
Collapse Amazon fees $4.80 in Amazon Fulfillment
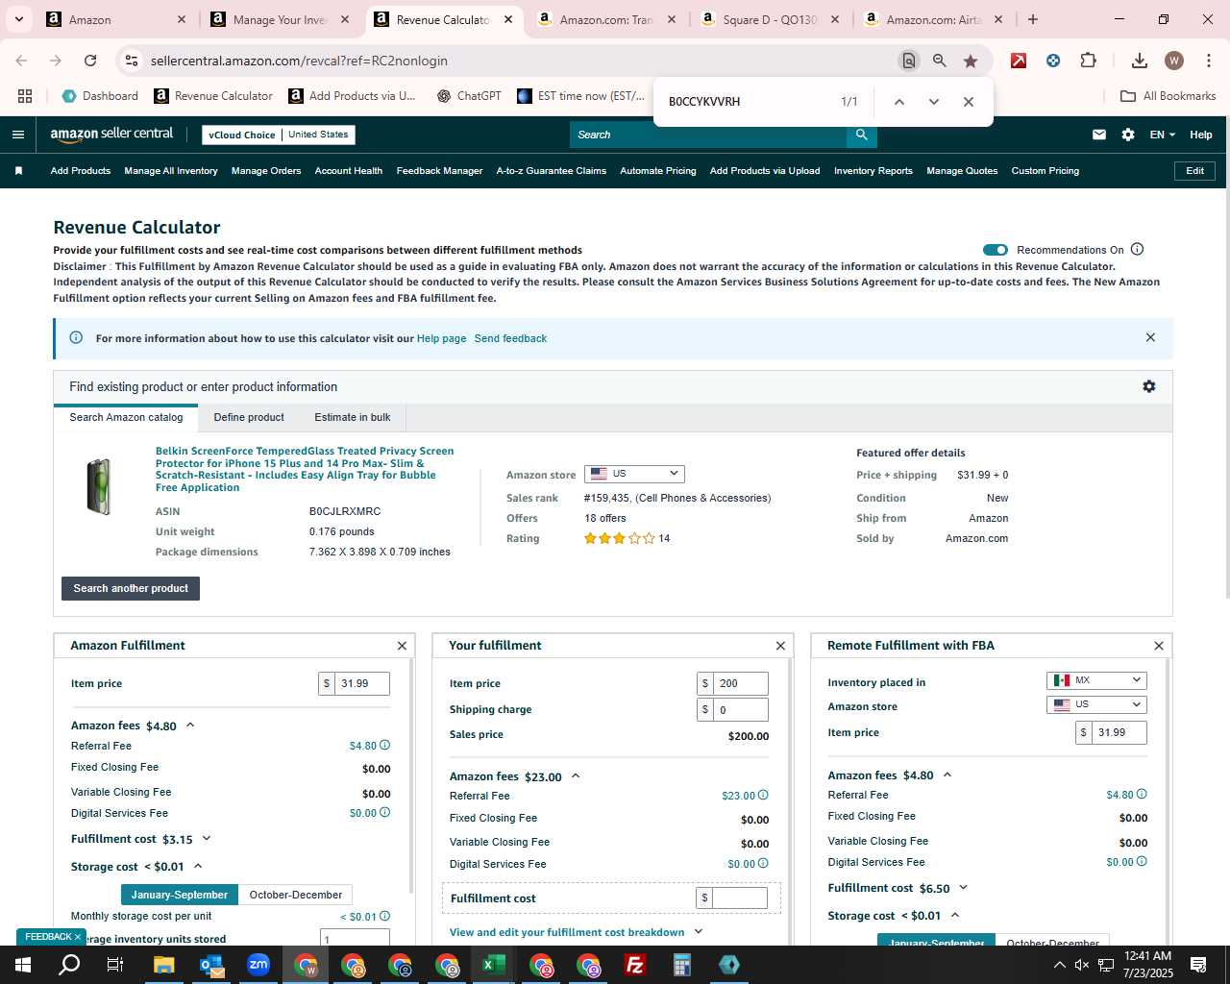pyautogui.click(x=190, y=726)
